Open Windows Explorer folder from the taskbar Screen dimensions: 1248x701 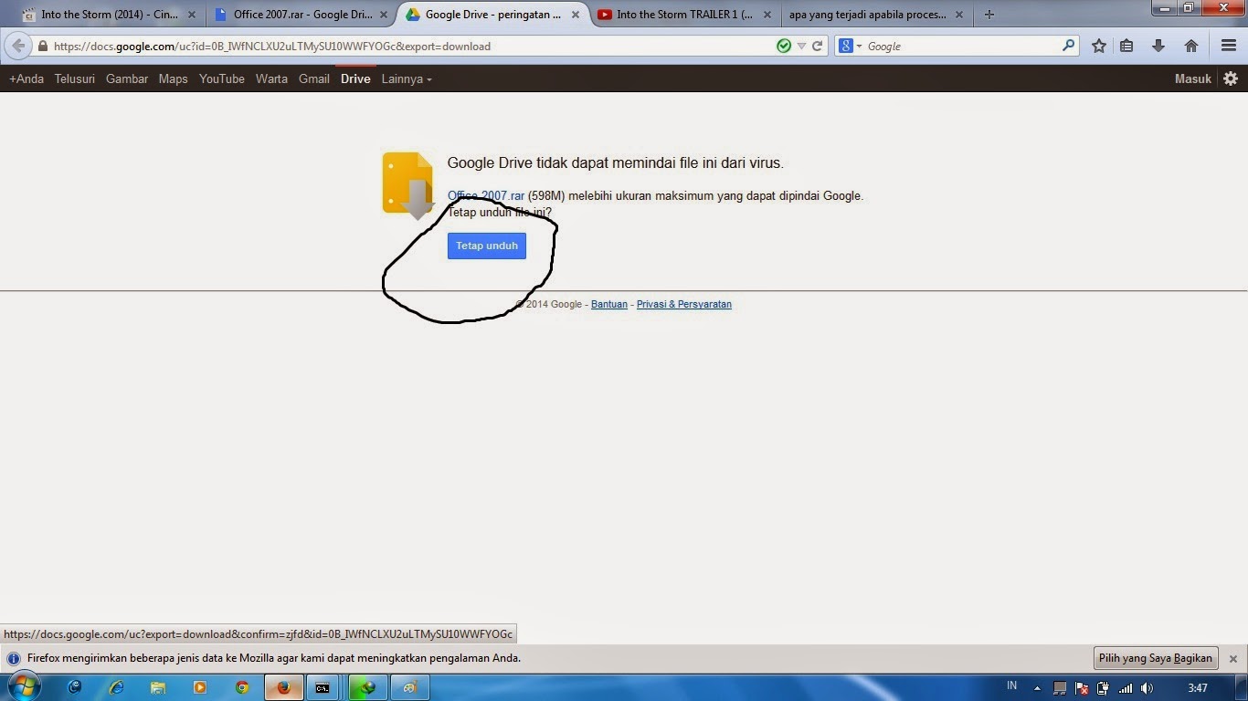(x=157, y=687)
